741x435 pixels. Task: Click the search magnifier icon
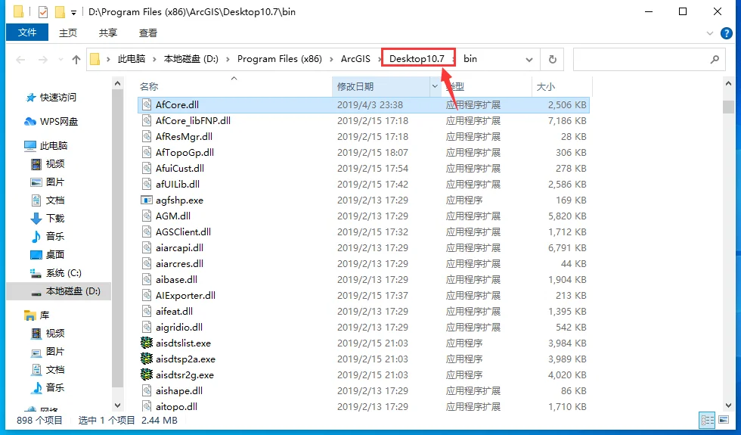pyautogui.click(x=715, y=59)
